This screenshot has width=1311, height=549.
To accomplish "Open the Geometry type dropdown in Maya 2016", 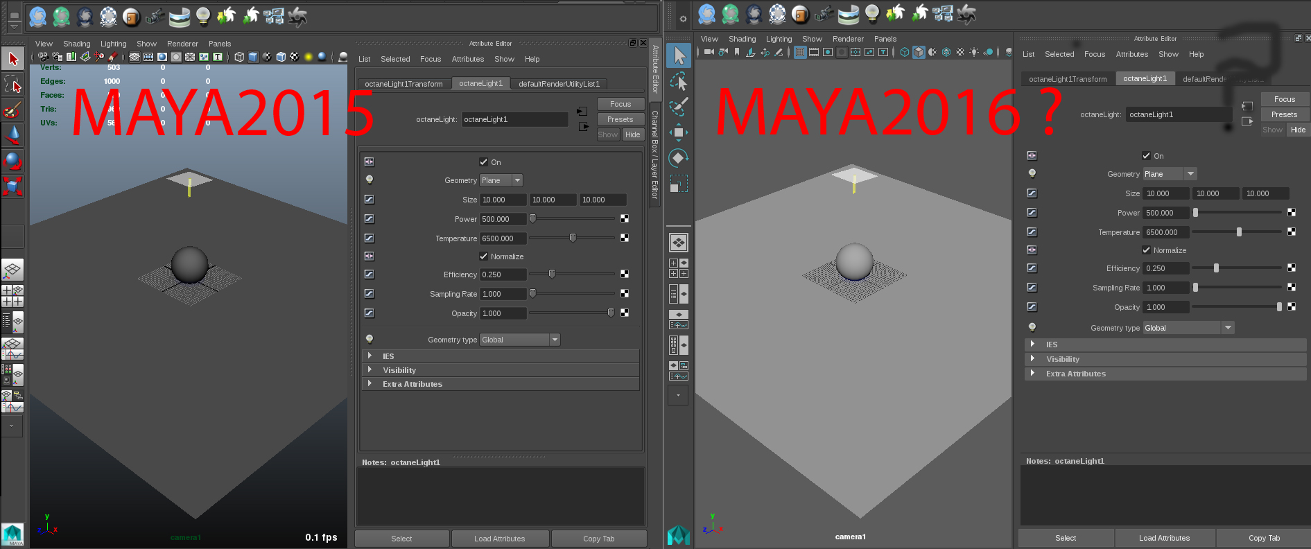I will coord(1189,328).
